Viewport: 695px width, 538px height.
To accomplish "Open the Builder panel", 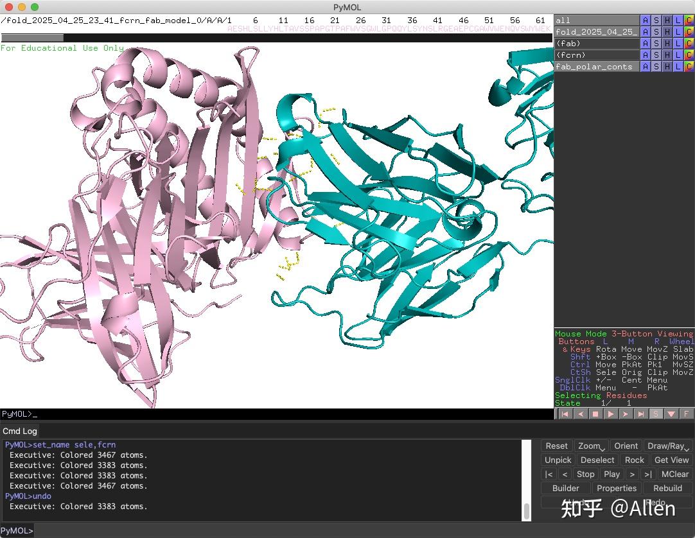I will [565, 488].
